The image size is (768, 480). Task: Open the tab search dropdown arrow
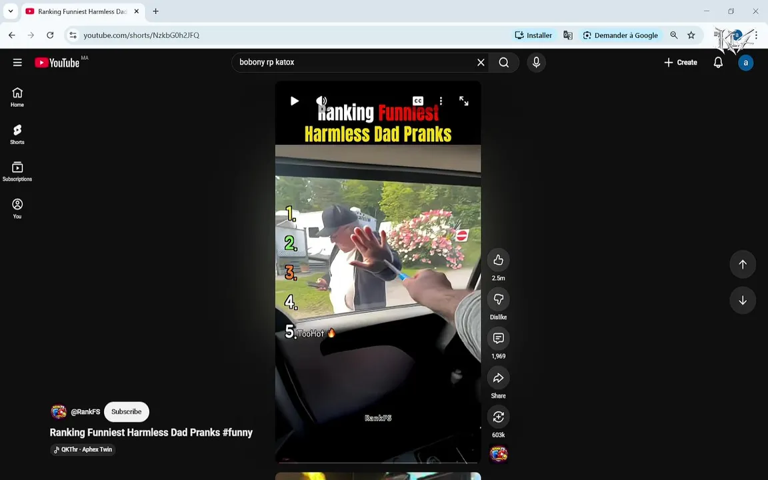pyautogui.click(x=10, y=11)
